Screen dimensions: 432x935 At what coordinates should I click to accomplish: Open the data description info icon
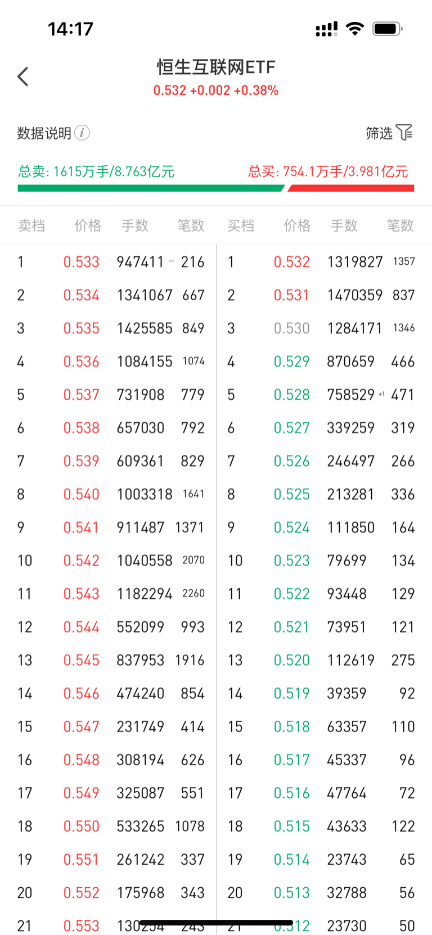point(82,133)
